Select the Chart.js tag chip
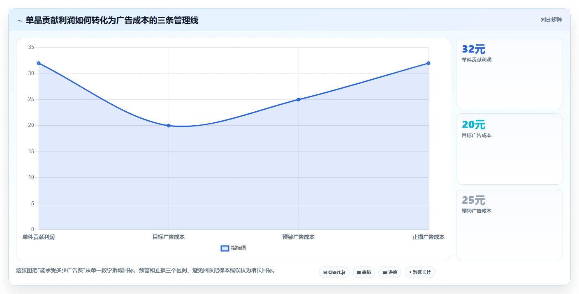 [334, 272]
